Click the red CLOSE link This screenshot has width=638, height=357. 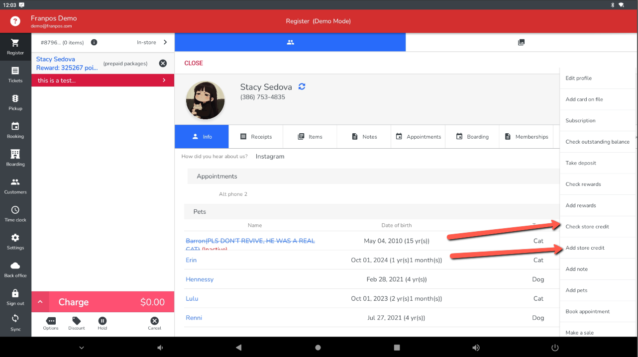pyautogui.click(x=194, y=63)
